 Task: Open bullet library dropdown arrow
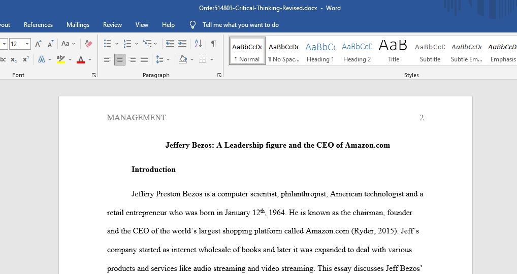click(116, 44)
